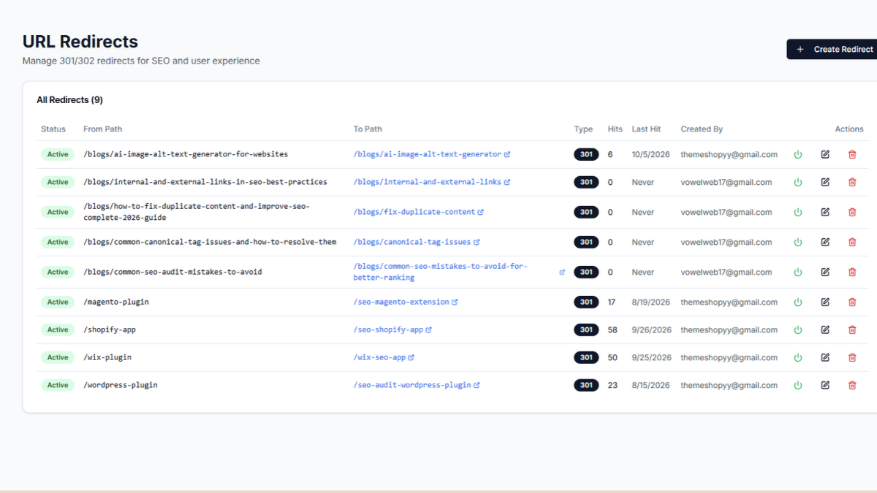Image resolution: width=877 pixels, height=493 pixels.
Task: Click the From Path column header
Action: pos(103,129)
